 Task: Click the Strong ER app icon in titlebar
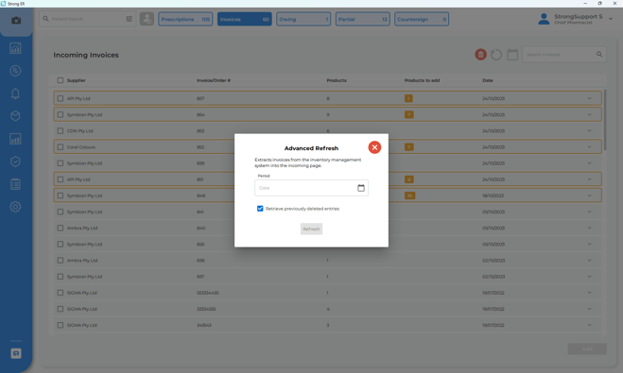pos(3,4)
